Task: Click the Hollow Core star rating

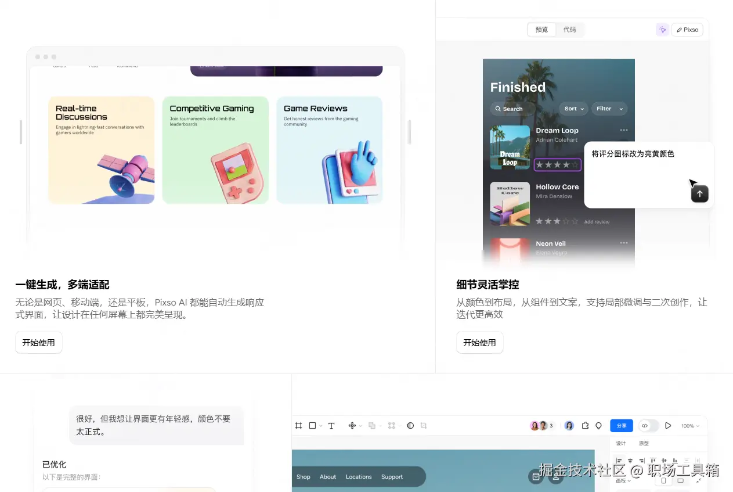Action: click(557, 221)
